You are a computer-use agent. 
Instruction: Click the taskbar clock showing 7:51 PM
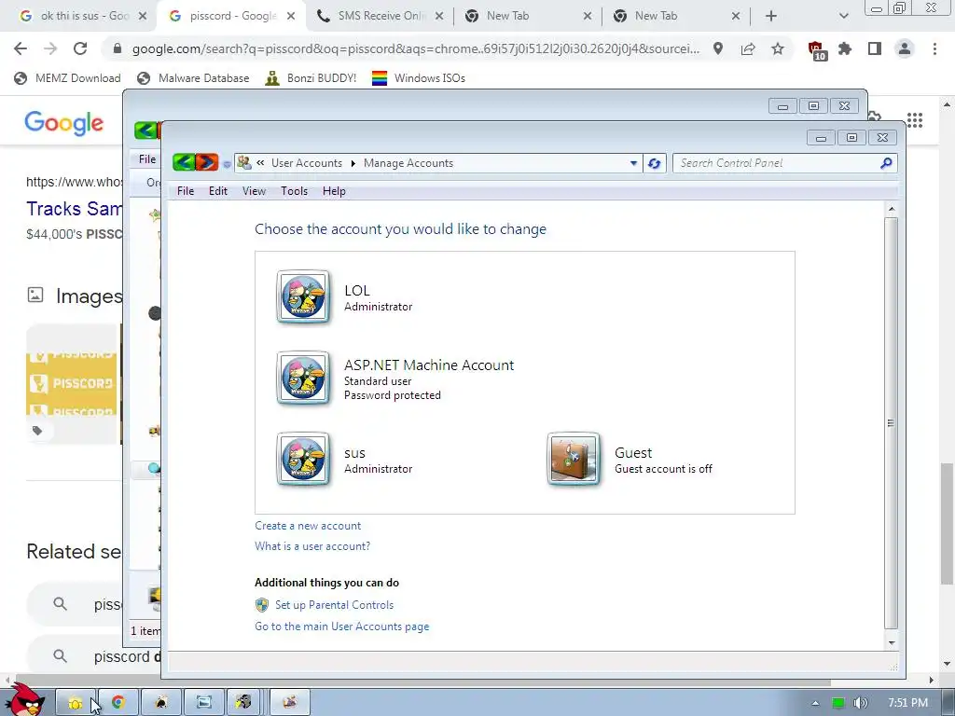908,703
